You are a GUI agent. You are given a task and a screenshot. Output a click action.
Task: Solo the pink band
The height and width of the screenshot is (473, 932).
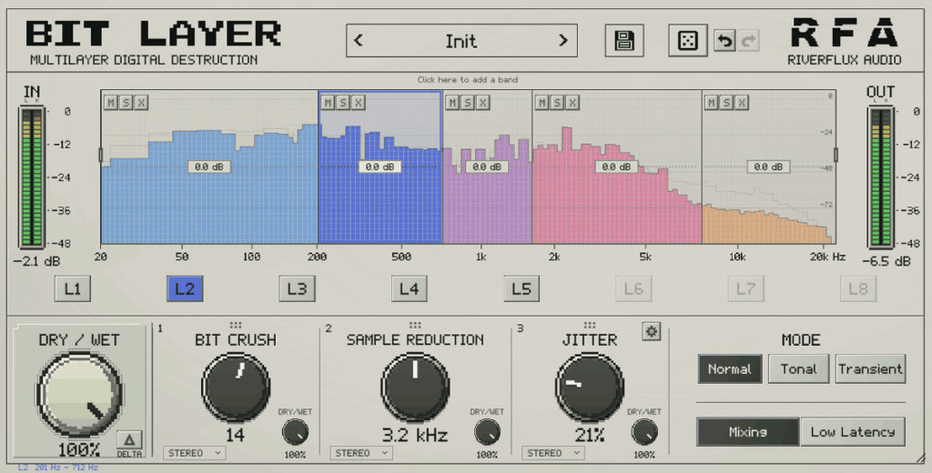point(557,103)
